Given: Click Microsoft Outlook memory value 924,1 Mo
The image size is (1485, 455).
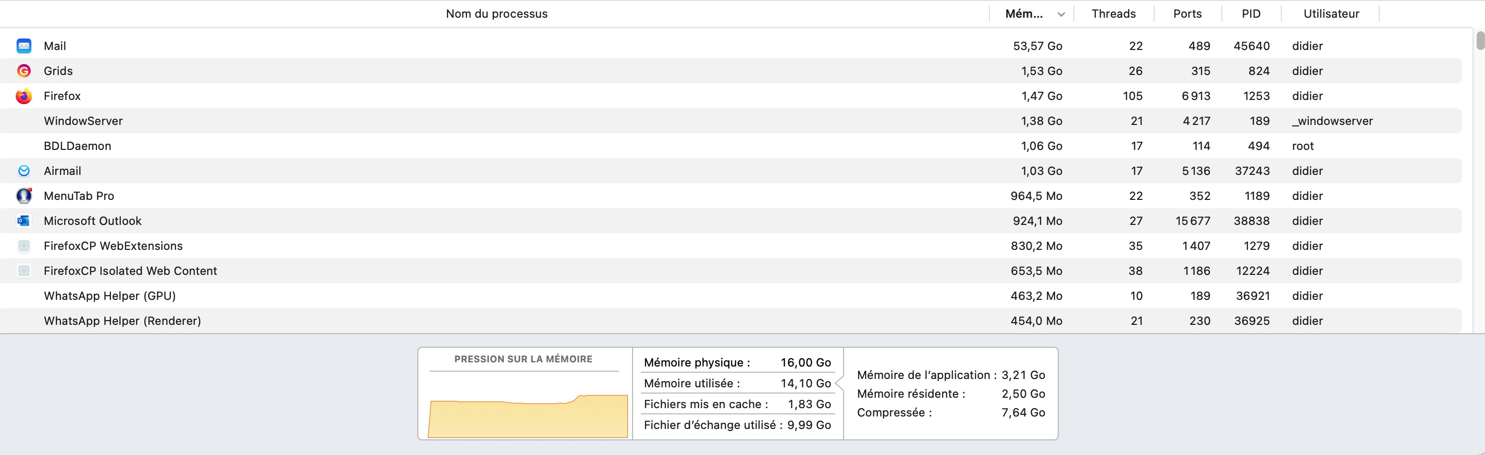Looking at the screenshot, I should pos(1037,221).
